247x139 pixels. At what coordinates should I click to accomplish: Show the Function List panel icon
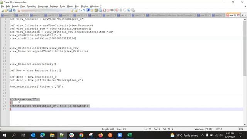click(104, 10)
